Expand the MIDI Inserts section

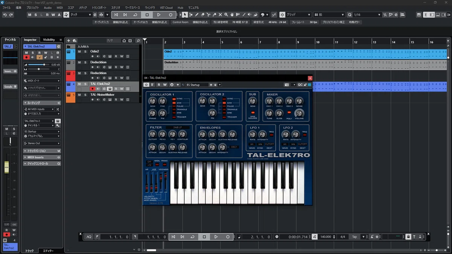pos(41,157)
